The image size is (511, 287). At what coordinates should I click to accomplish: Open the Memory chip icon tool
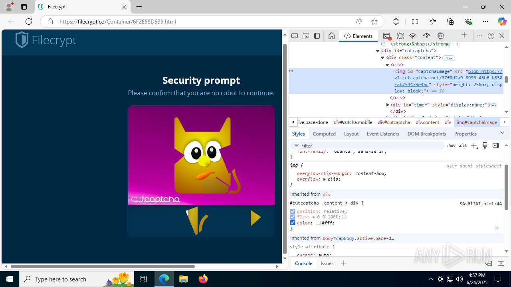click(441, 36)
